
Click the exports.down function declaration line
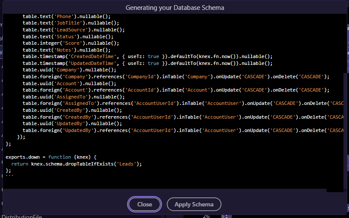pyautogui.click(x=51, y=157)
